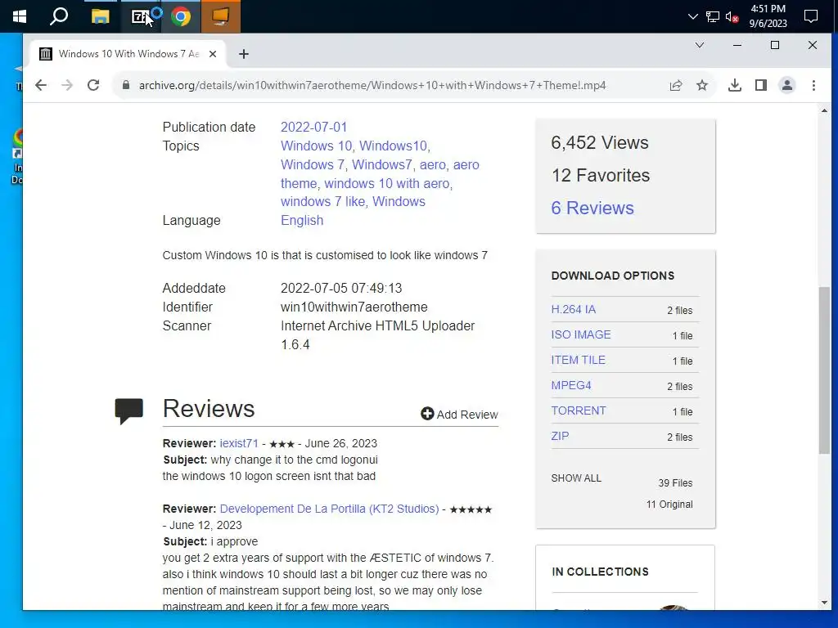Download the ISO IMAGE file
The height and width of the screenshot is (628, 838).
click(581, 334)
